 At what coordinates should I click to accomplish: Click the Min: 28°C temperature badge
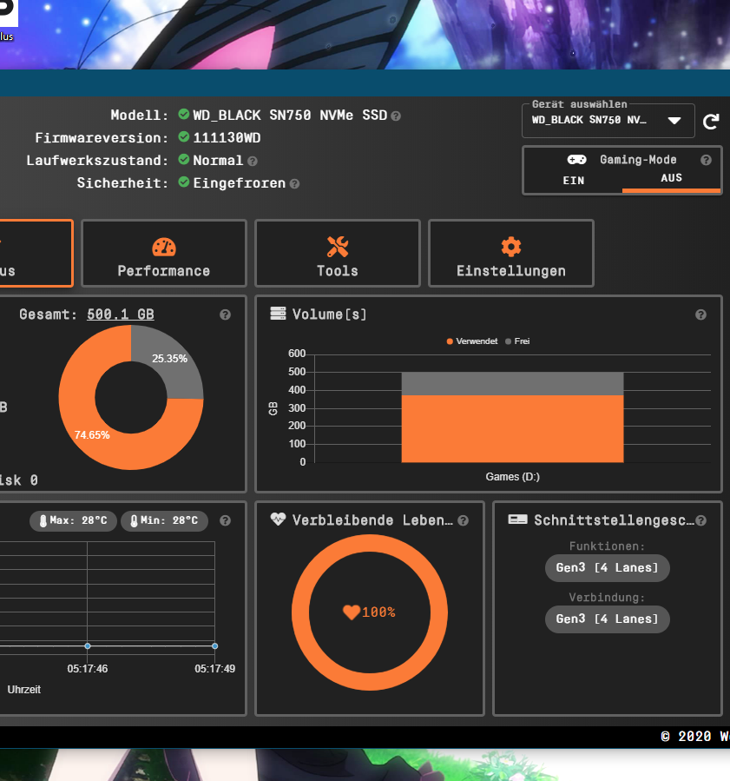164,520
